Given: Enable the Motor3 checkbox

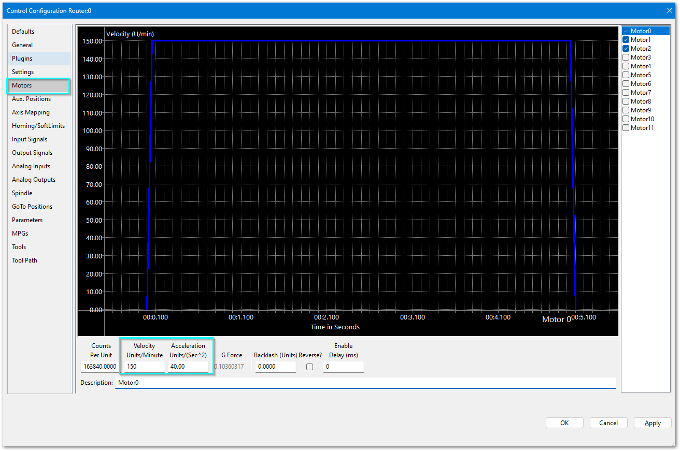Looking at the screenshot, I should pos(626,57).
